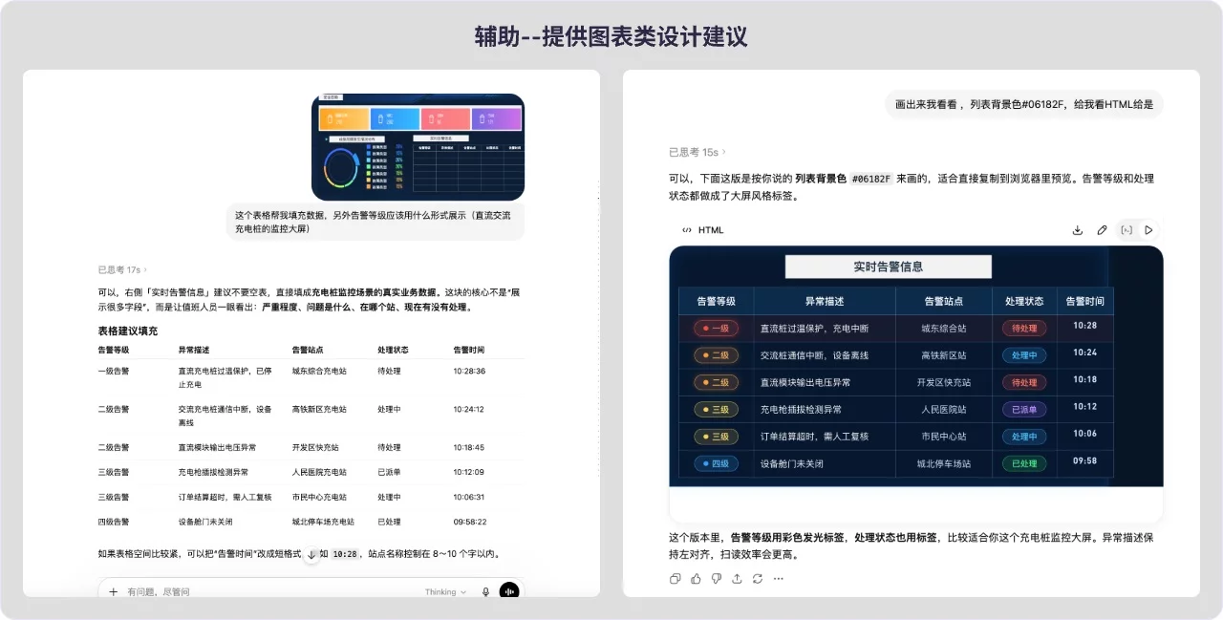Click '四级告警' in the left table
The width and height of the screenshot is (1223, 620).
pos(113,522)
